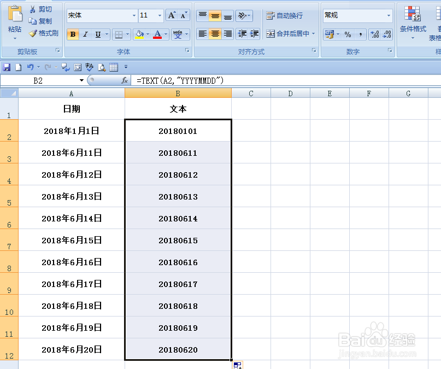This screenshot has height=369, width=441.
Task: Select the Format Painter (格式刷) brush
Action: 33,33
